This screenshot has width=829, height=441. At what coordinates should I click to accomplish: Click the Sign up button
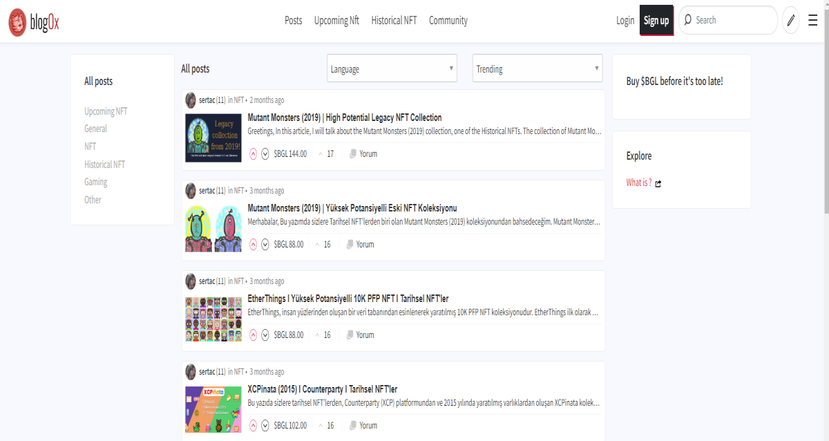click(x=656, y=20)
